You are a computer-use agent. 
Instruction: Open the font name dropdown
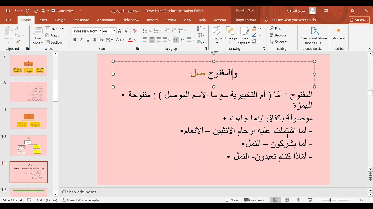click(x=100, y=31)
